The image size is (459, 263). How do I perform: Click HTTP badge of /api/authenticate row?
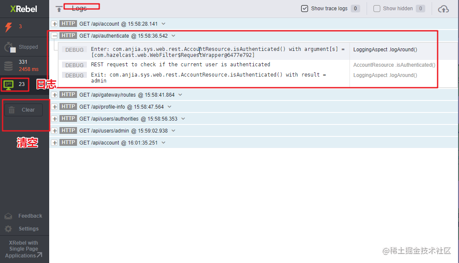point(68,35)
